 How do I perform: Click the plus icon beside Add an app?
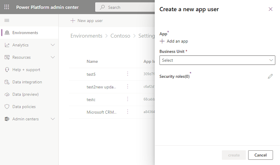[x=162, y=41]
